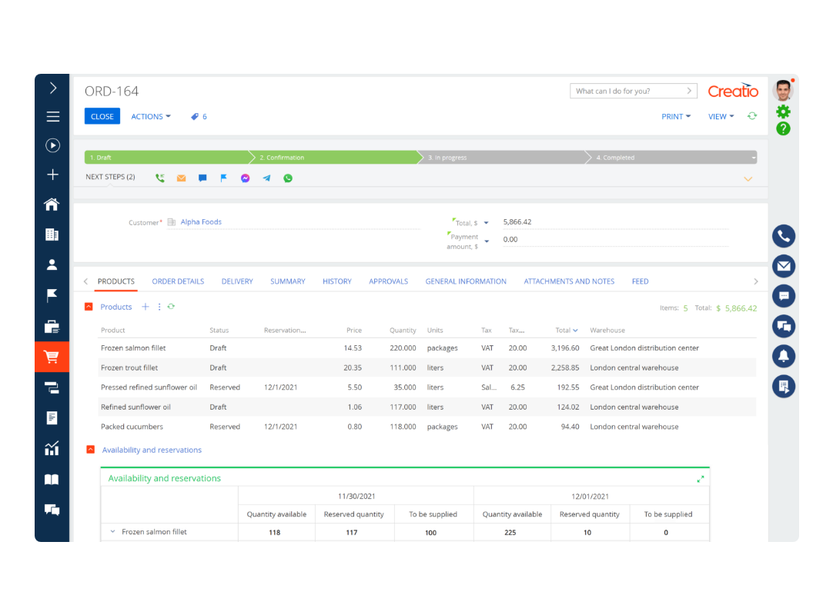Screen dimensions: 833x615
Task: Open the VIEW dropdown menu
Action: click(x=721, y=117)
